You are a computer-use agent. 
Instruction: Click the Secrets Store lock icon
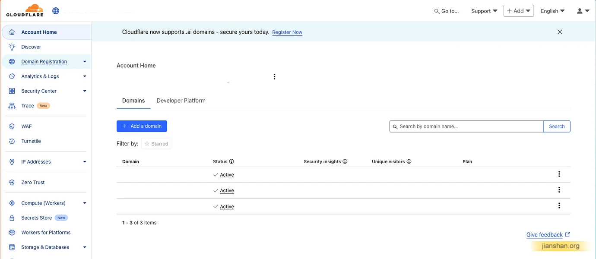[12, 218]
